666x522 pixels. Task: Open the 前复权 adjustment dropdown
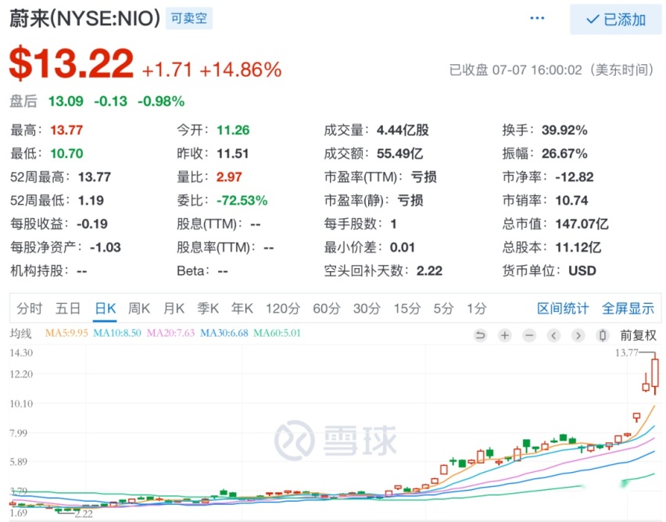[x=638, y=335]
